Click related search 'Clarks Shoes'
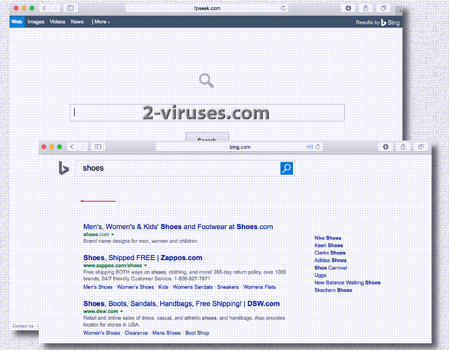This screenshot has height=350, width=449. [x=330, y=253]
